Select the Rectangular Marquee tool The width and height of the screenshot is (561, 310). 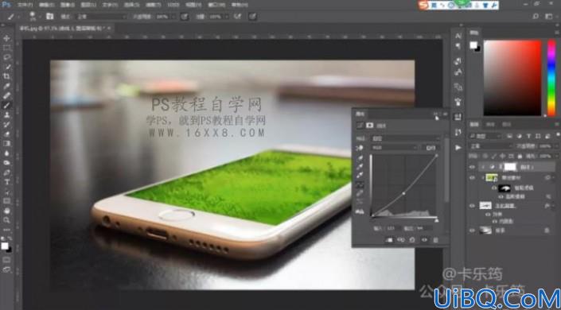coord(7,48)
